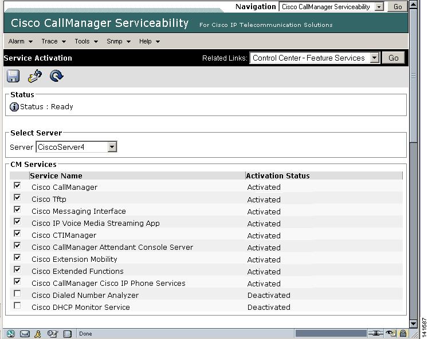Toggle Cisco IP Voice Media Streaming App checkbox

click(17, 221)
